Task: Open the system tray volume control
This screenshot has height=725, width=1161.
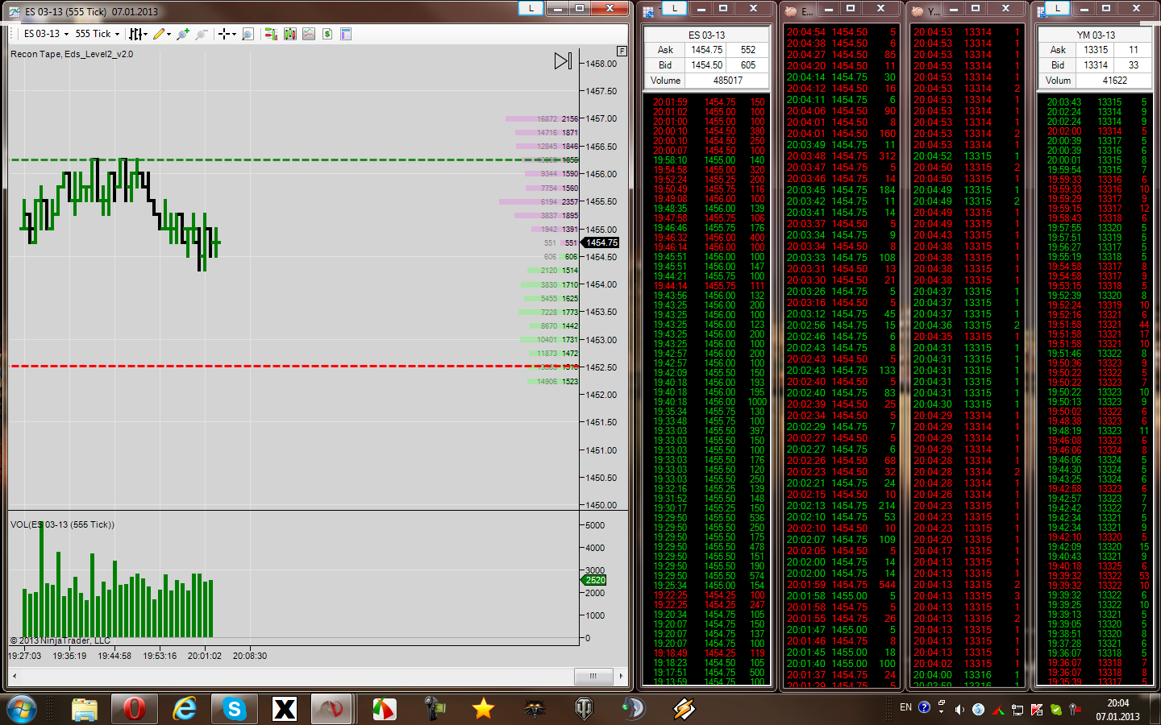Action: pyautogui.click(x=959, y=709)
